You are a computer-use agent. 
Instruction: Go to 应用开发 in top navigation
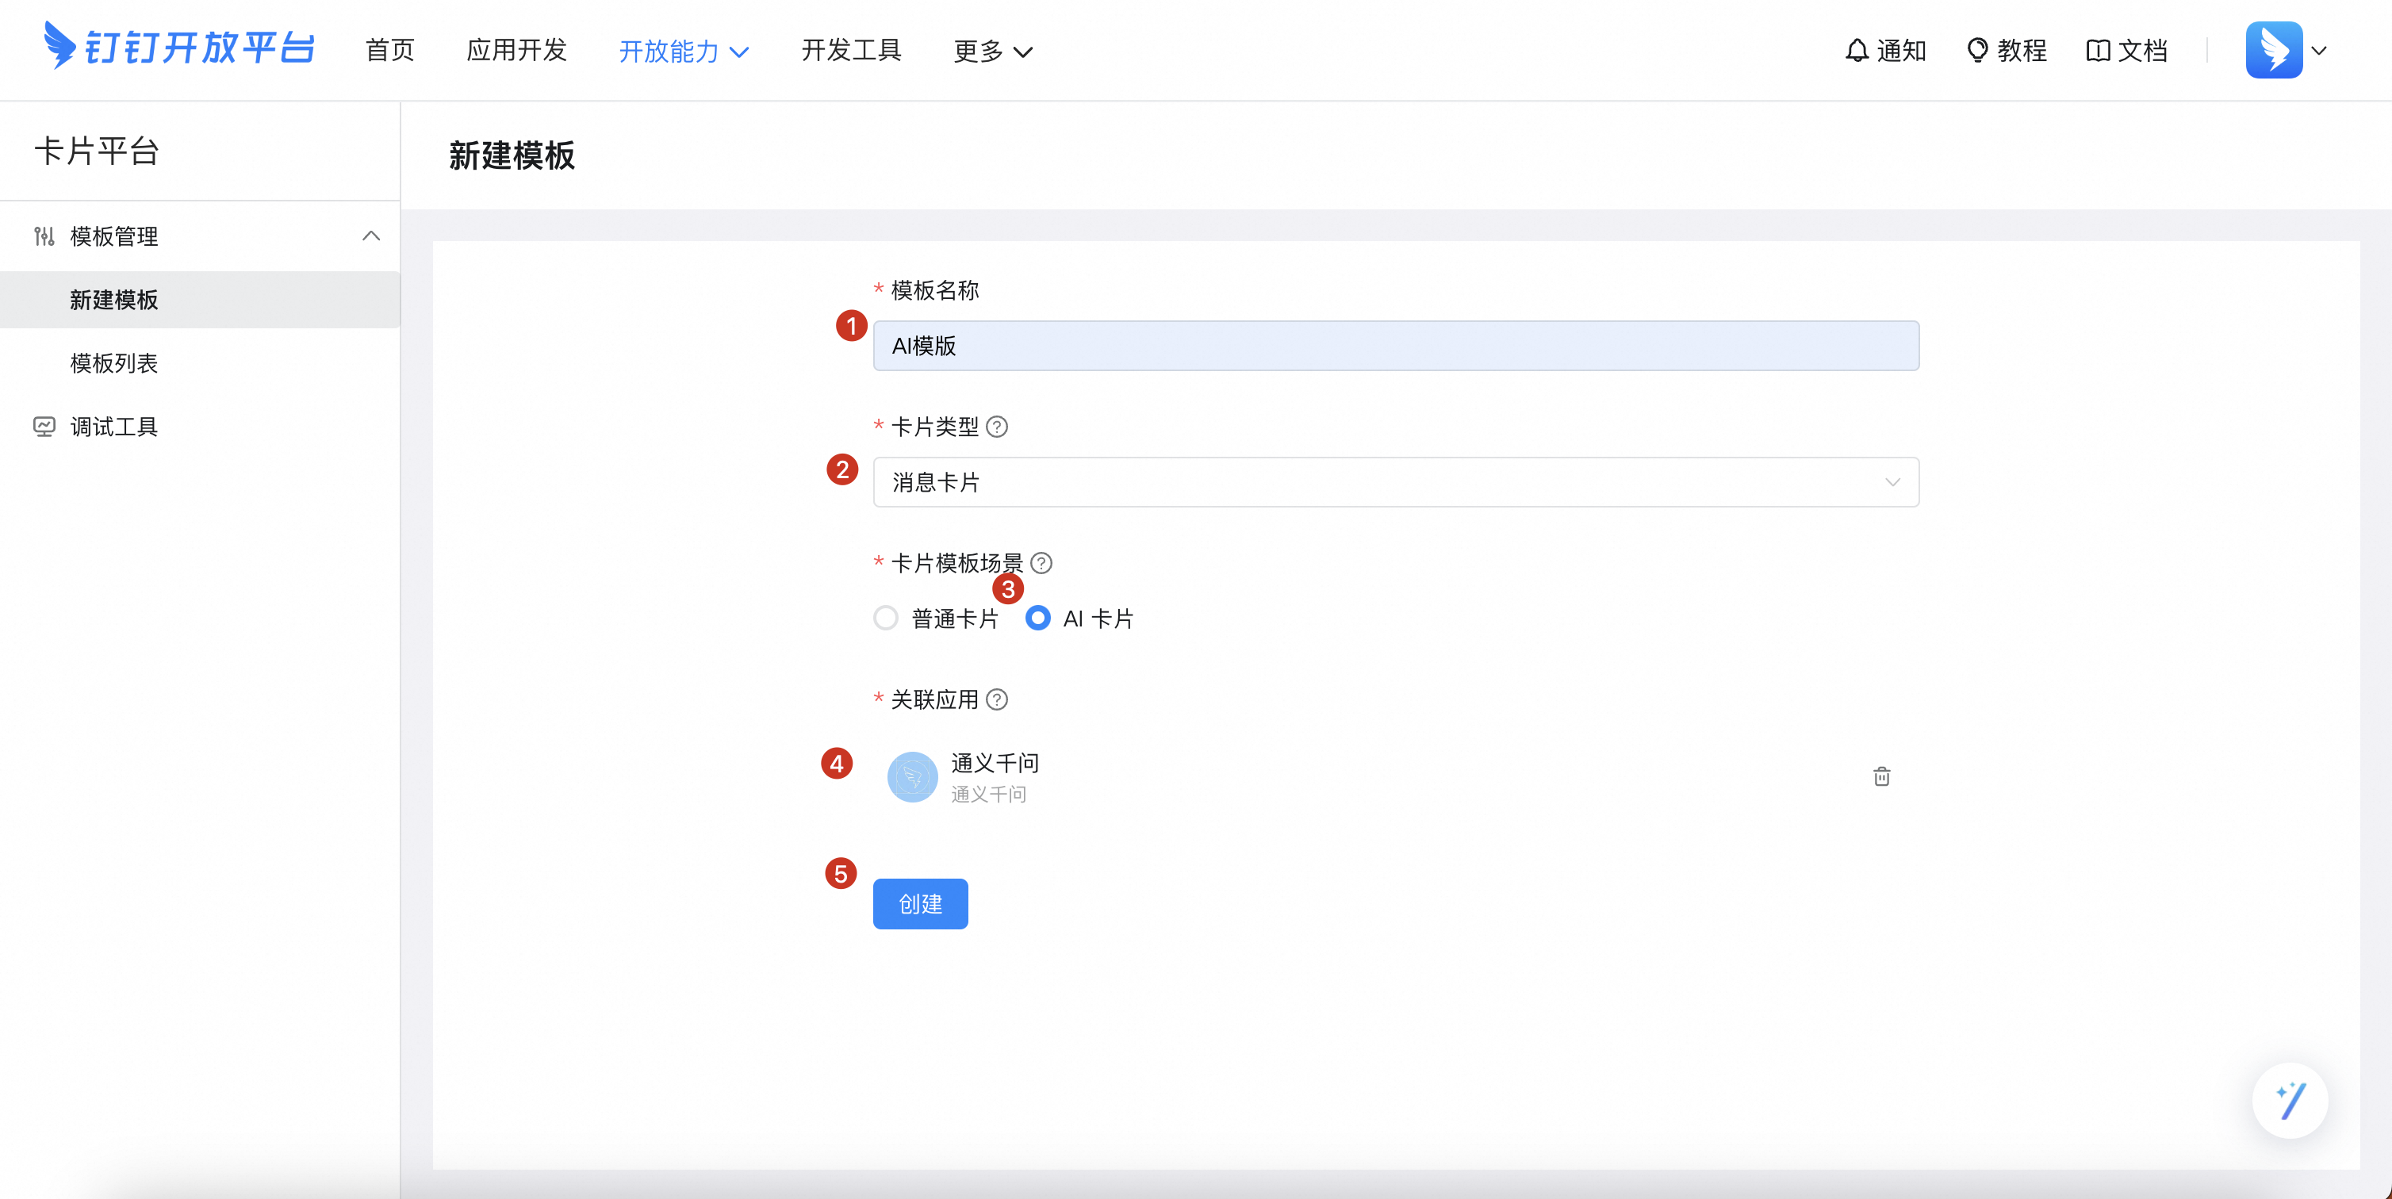[x=516, y=50]
